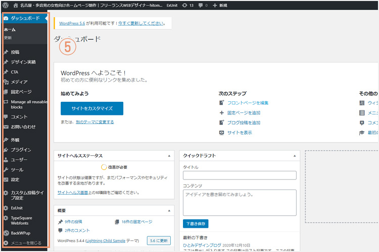Click the WordPress 5.6 notice link
This screenshot has height=252, width=379.
pyautogui.click(x=72, y=23)
